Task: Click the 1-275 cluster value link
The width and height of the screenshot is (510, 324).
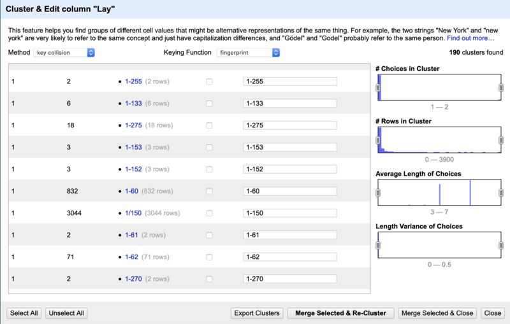Action: [133, 125]
